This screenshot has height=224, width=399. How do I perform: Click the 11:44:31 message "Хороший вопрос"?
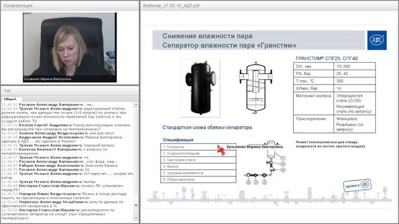click(x=58, y=145)
